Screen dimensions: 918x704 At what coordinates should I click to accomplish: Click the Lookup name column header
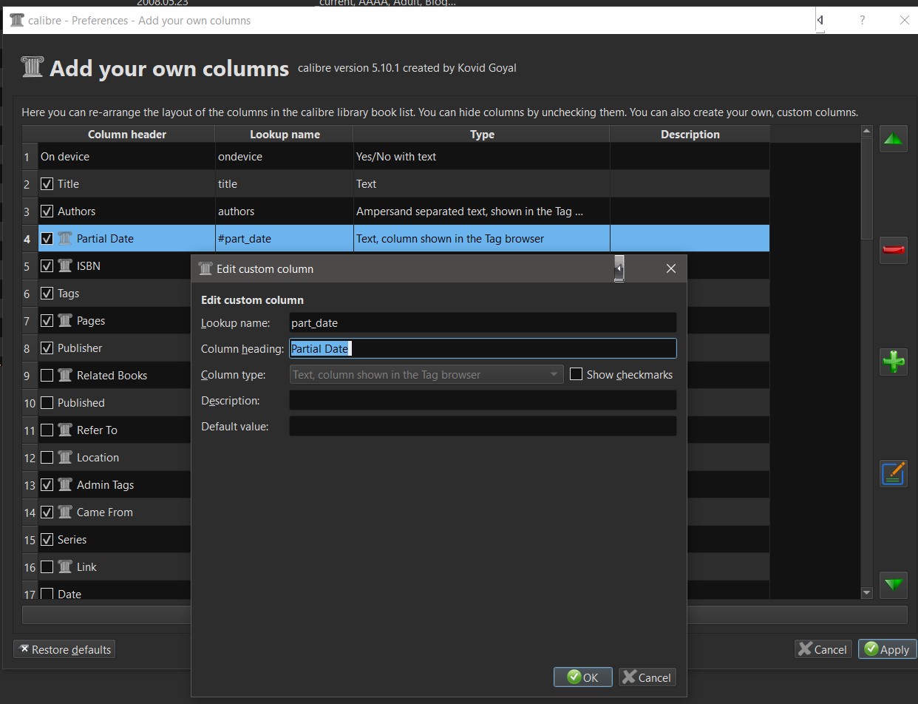[x=285, y=135]
